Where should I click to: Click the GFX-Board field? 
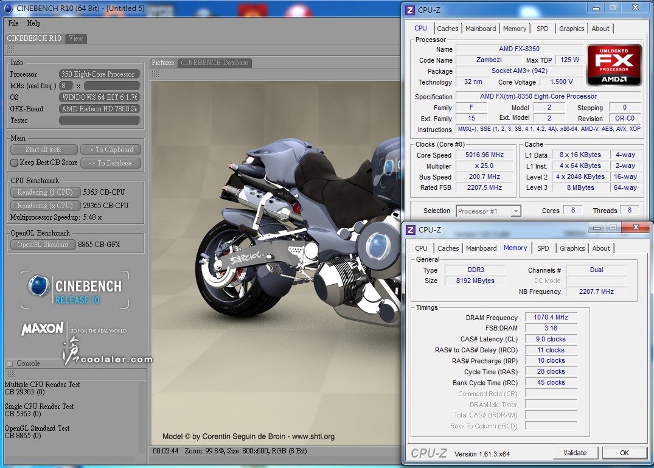99,108
